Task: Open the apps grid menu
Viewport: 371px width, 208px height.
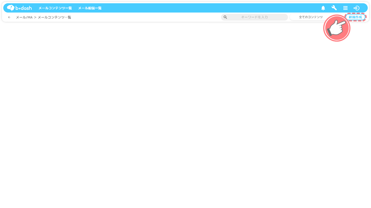Action: tap(345, 8)
